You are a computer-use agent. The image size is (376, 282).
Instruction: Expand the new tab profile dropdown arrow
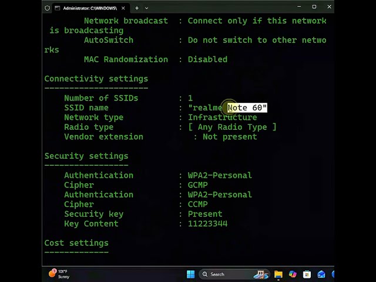click(146, 8)
